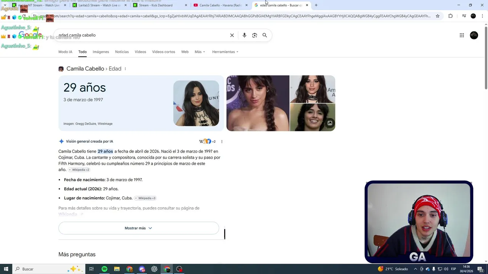Screen dimensions: 488x274
Task: Open a new browser tab
Action: (316, 5)
